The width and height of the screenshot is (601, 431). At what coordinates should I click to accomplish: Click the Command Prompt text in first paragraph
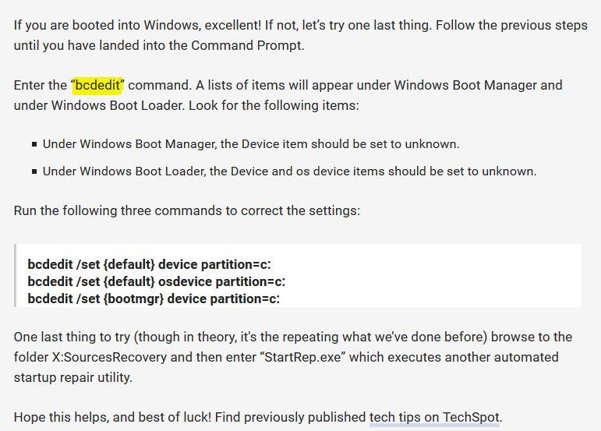pos(246,45)
